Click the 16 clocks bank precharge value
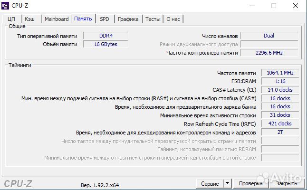Screen dimensions: 307x190 pyautogui.click(x=280, y=107)
